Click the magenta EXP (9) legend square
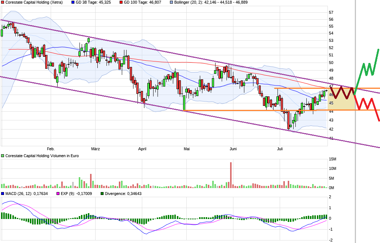This screenshot has width=380, height=243. tap(57, 194)
